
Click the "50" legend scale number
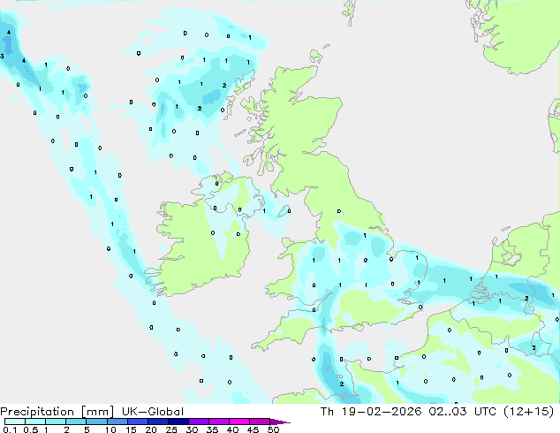point(273,429)
